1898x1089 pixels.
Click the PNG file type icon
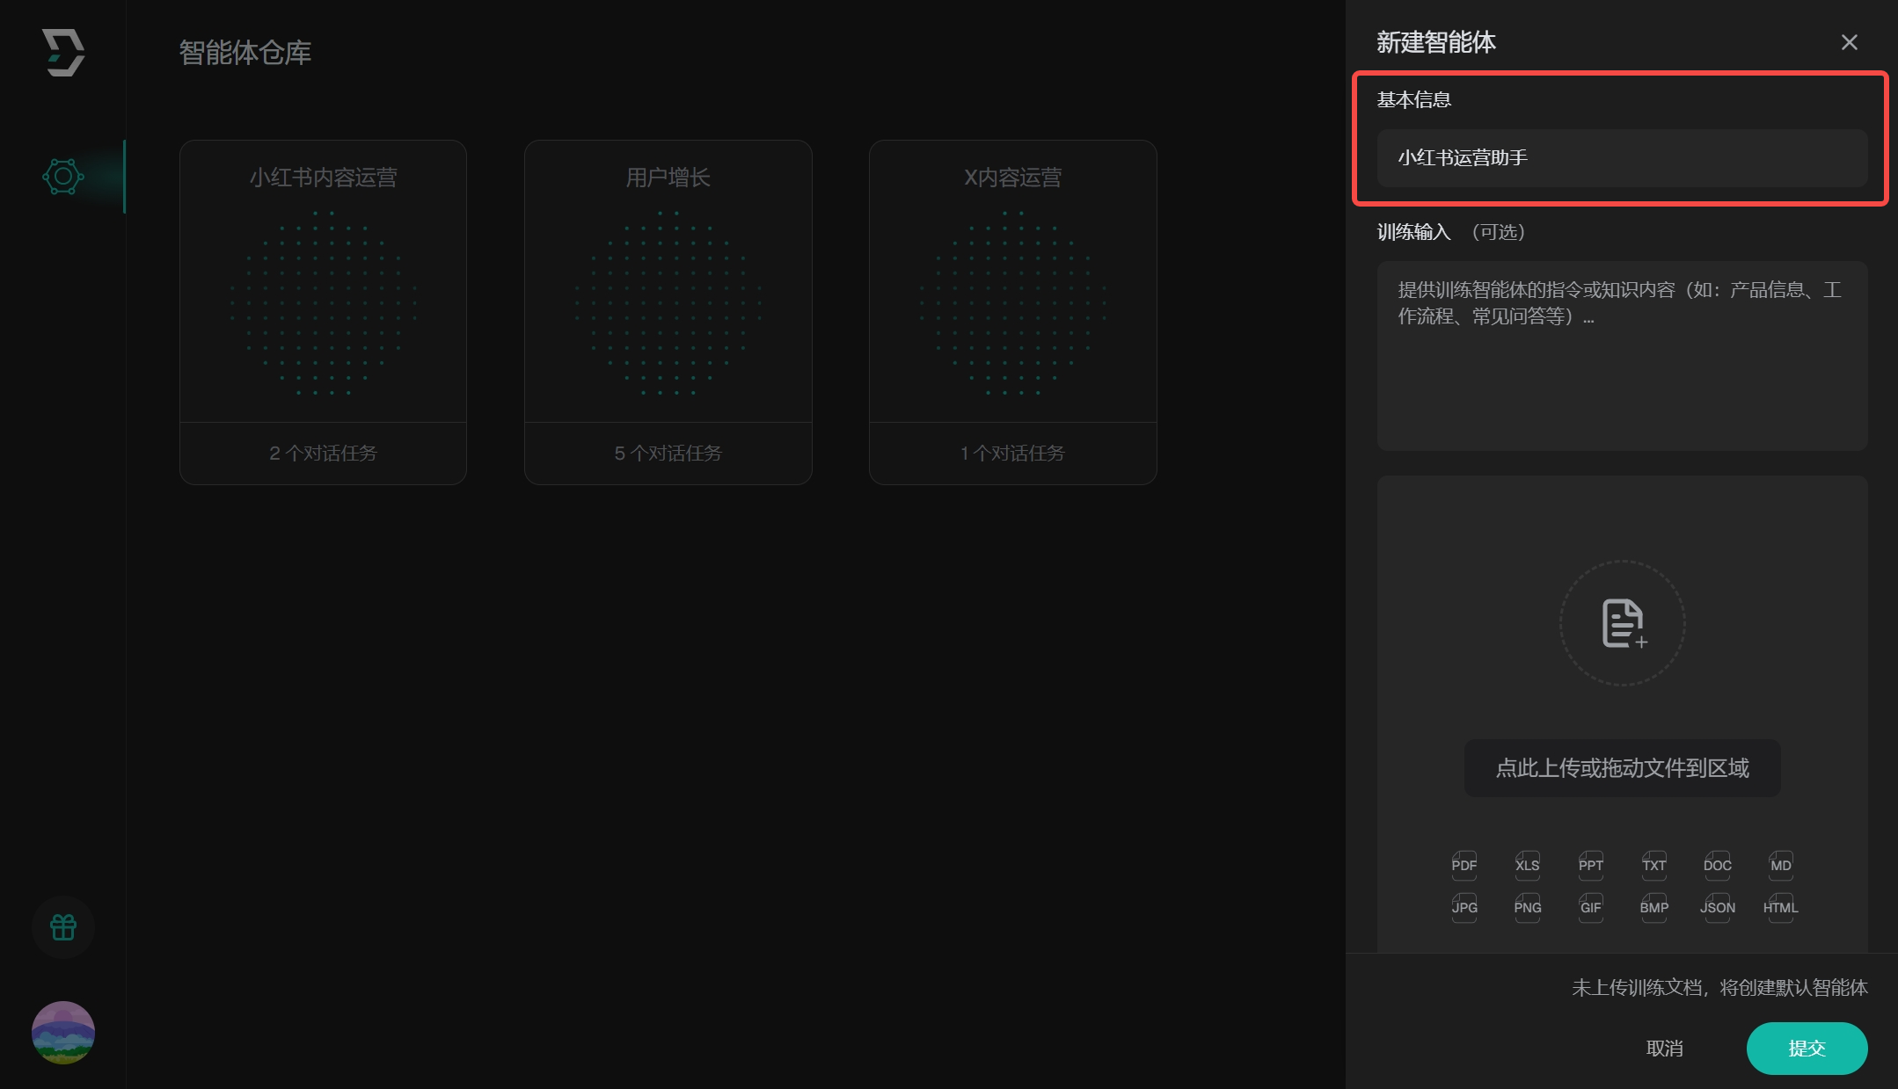click(x=1527, y=907)
